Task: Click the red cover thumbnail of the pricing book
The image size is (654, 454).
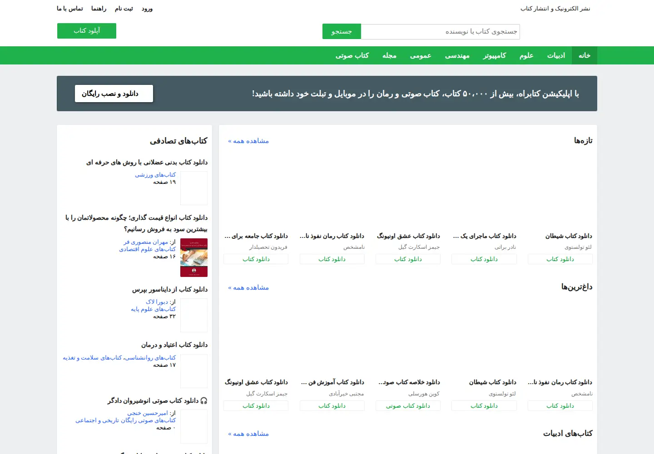Action: click(194, 257)
